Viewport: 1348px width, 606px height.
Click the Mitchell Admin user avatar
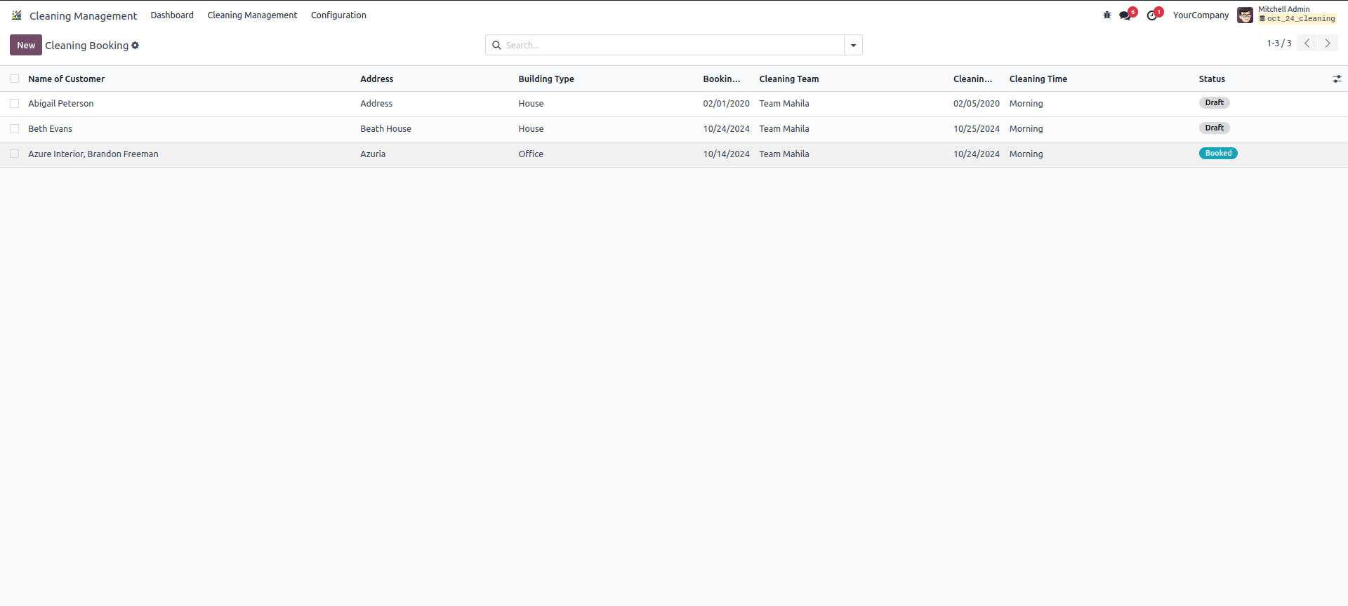1245,15
